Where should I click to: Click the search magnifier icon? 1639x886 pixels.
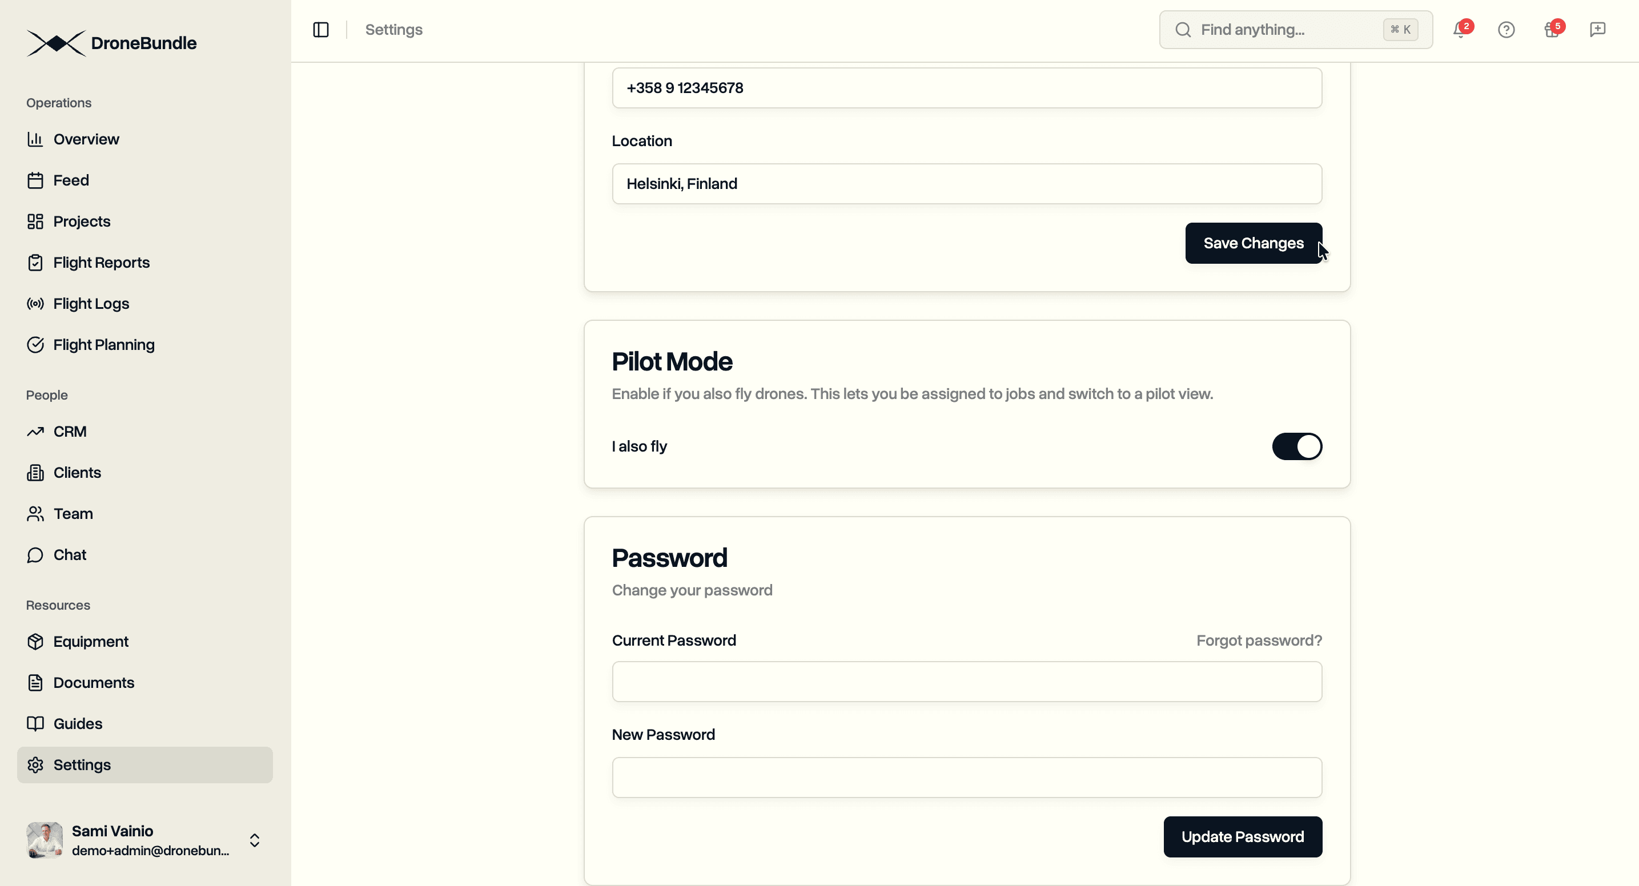(x=1183, y=30)
